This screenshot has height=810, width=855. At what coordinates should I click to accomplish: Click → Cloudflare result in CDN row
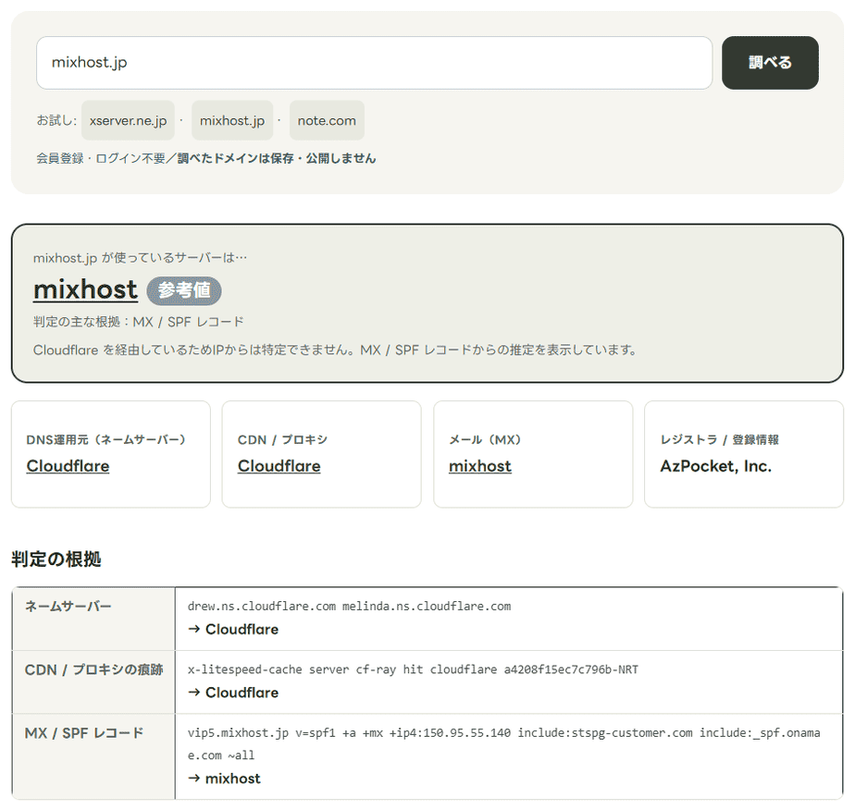click(x=233, y=693)
